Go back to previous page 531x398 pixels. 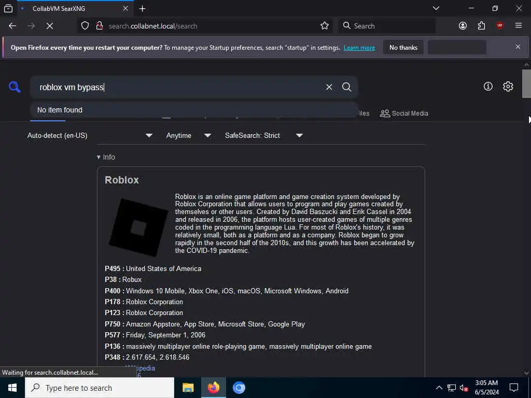[12, 26]
